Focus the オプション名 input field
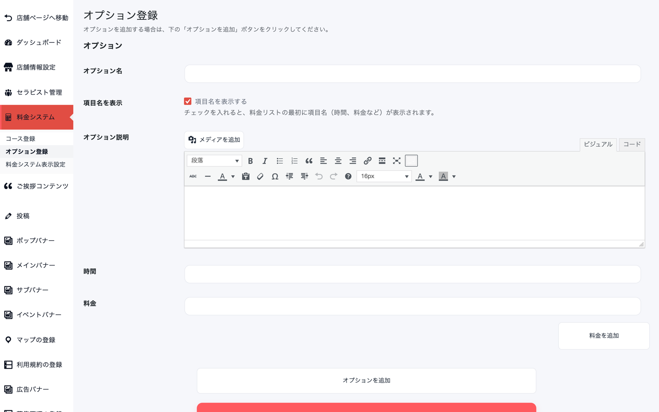The height and width of the screenshot is (412, 659). point(412,74)
